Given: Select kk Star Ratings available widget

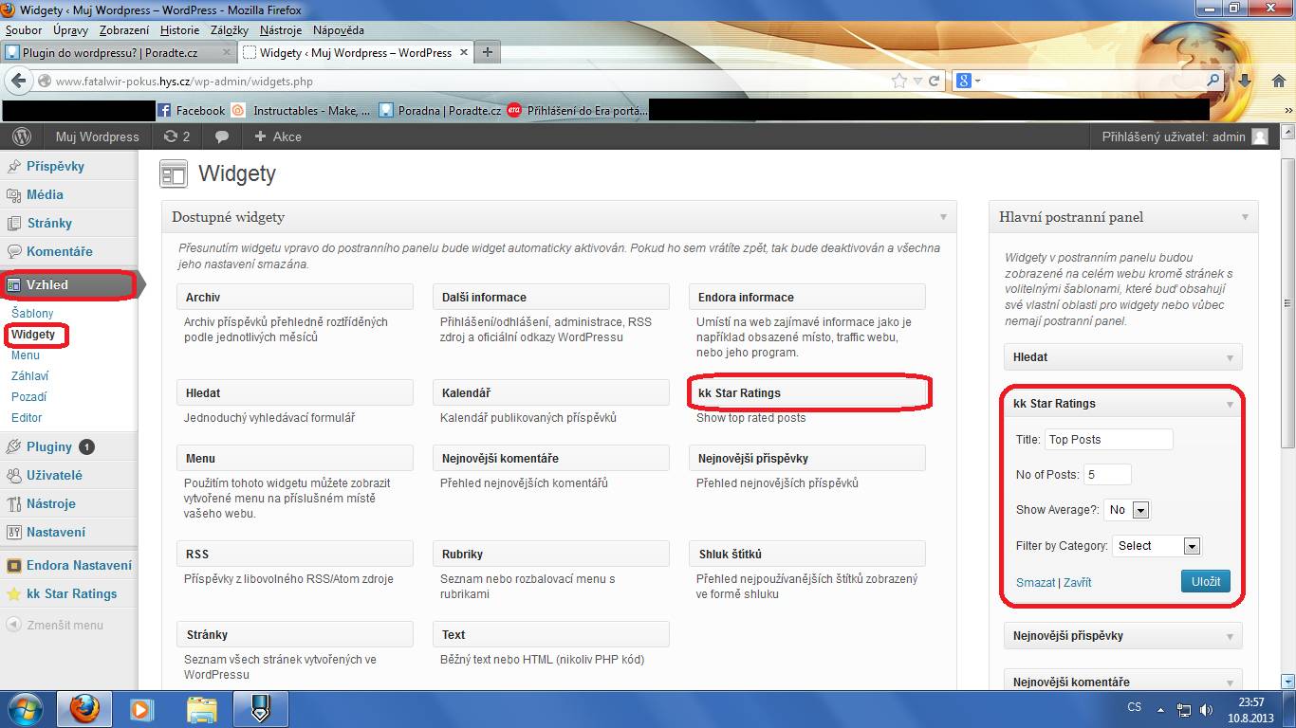Looking at the screenshot, I should [x=807, y=392].
